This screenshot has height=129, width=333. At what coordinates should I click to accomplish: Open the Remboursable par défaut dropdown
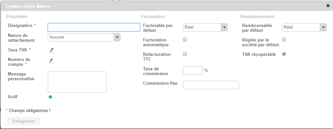pyautogui.click(x=304, y=28)
